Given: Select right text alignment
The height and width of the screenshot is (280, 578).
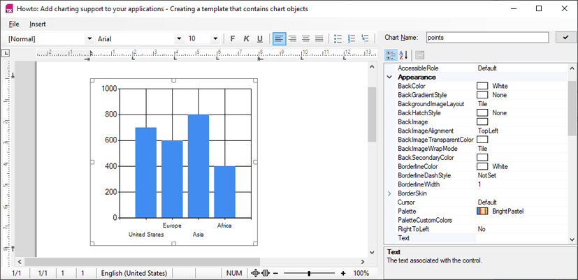Looking at the screenshot, I should [x=293, y=38].
